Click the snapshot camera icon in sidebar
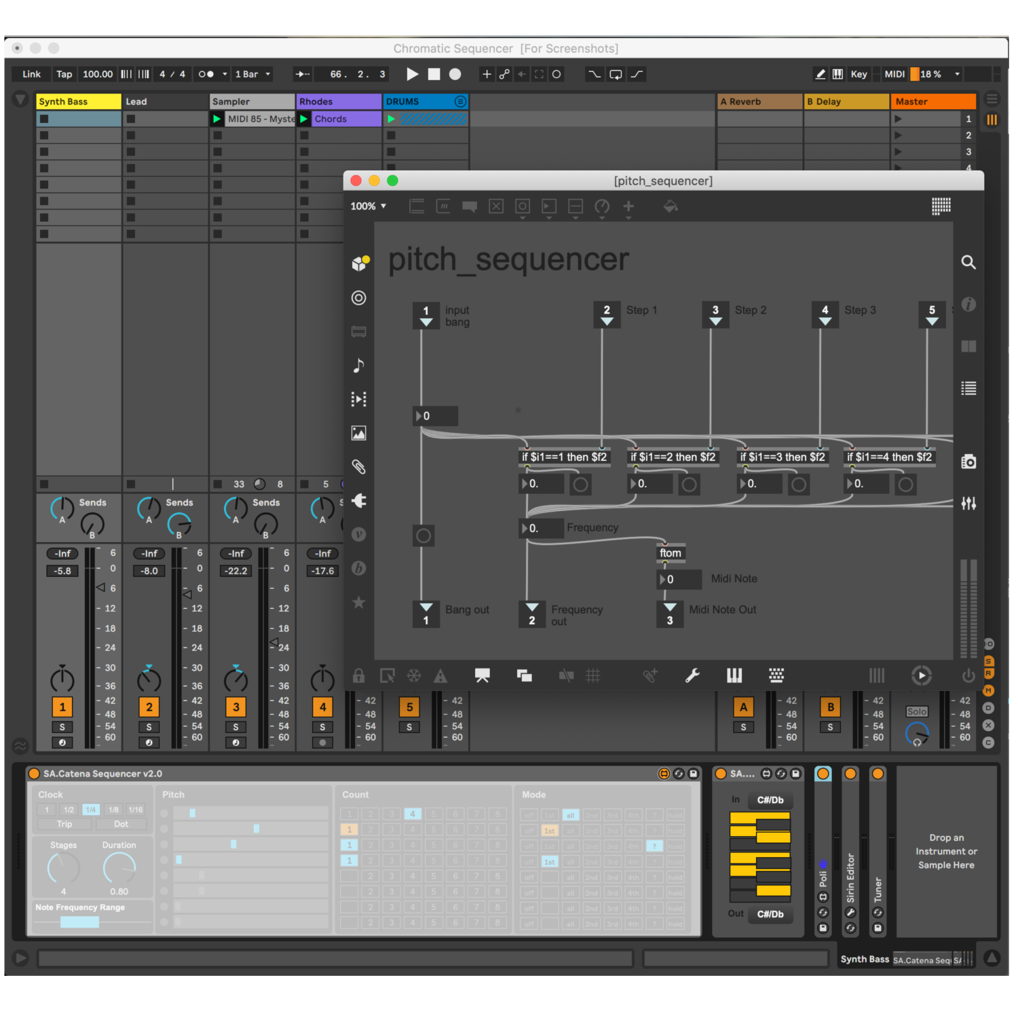This screenshot has height=1018, width=1018. click(968, 462)
